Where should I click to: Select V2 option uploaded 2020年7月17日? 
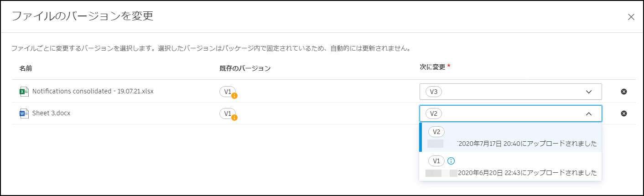(x=510, y=138)
